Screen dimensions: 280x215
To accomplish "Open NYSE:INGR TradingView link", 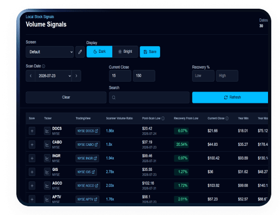I will (x=87, y=158).
